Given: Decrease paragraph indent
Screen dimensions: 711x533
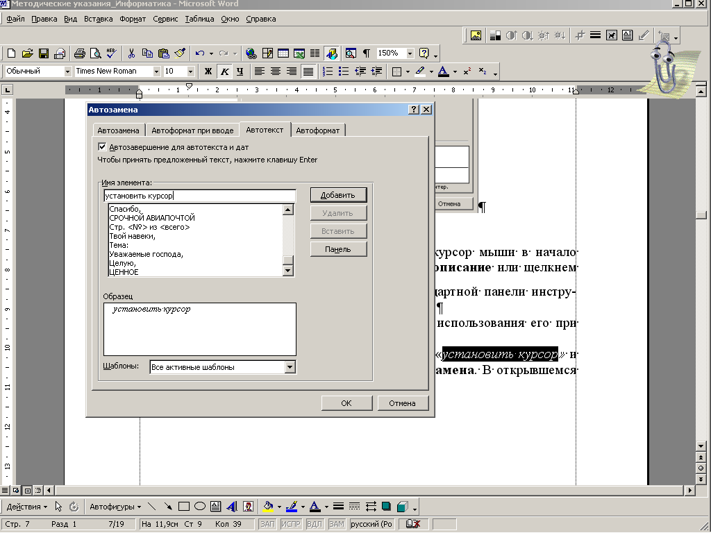Looking at the screenshot, I should pyautogui.click(x=360, y=71).
